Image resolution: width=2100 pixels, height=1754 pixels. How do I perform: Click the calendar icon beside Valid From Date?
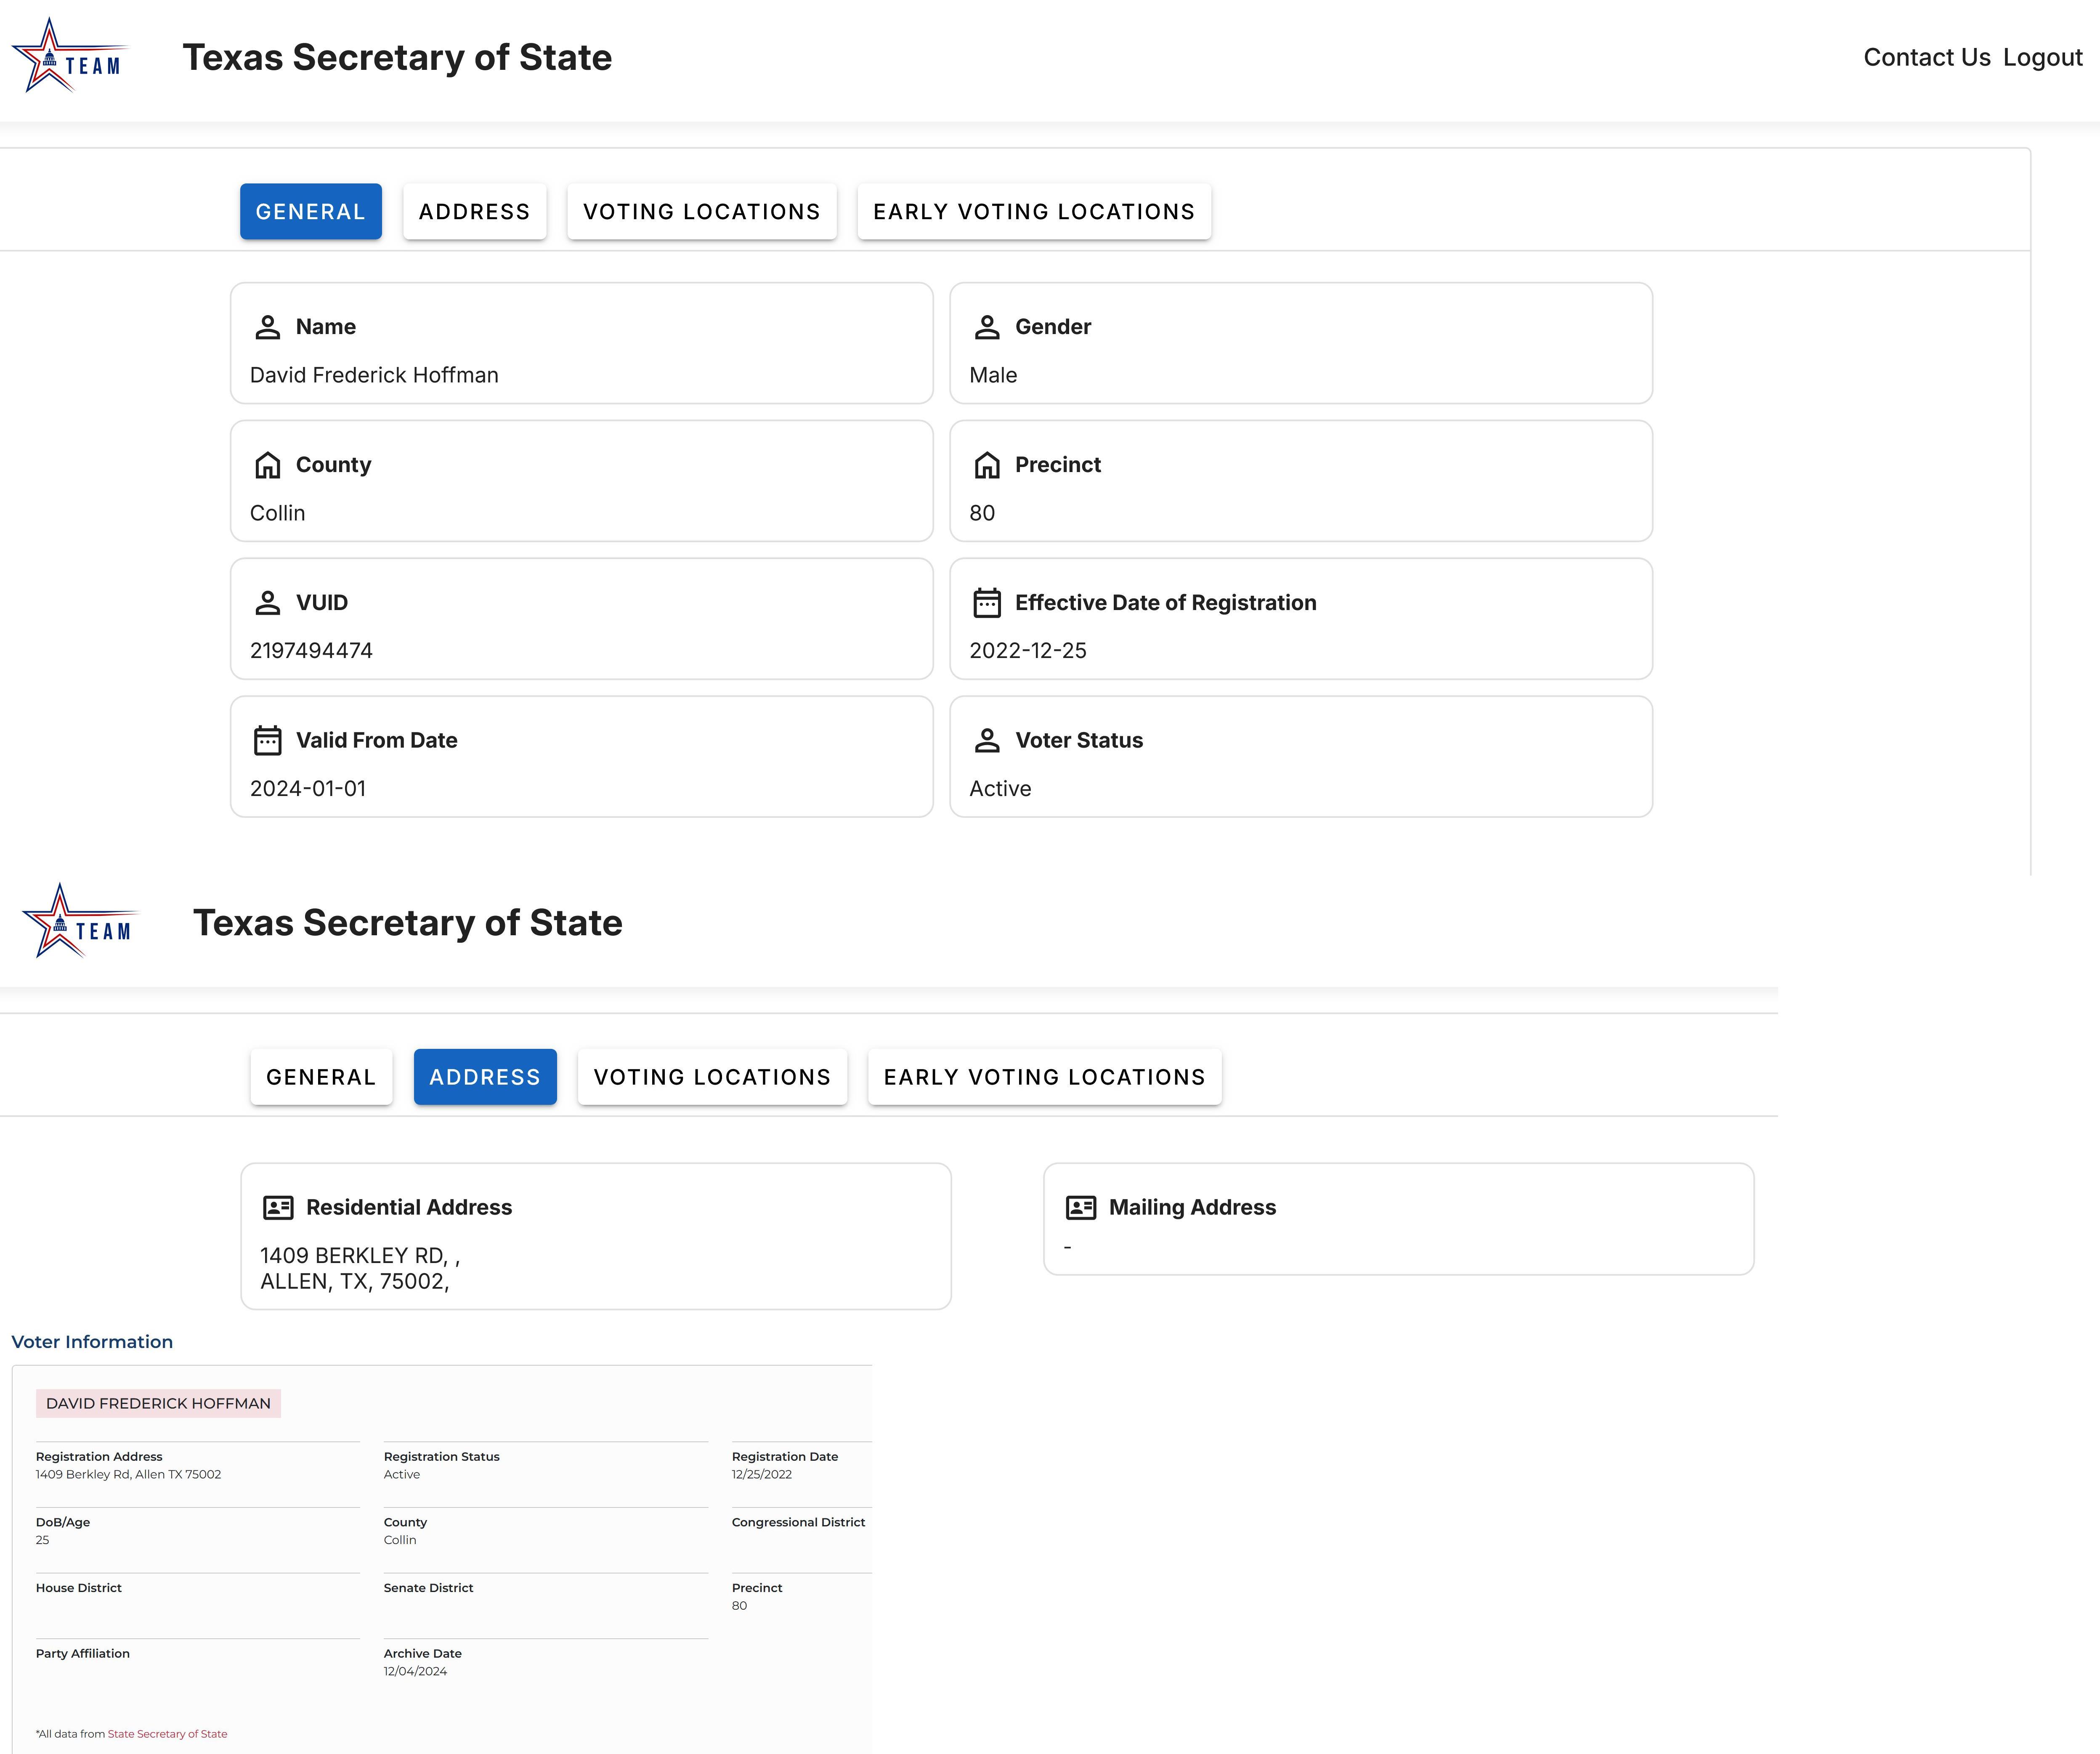tap(267, 740)
